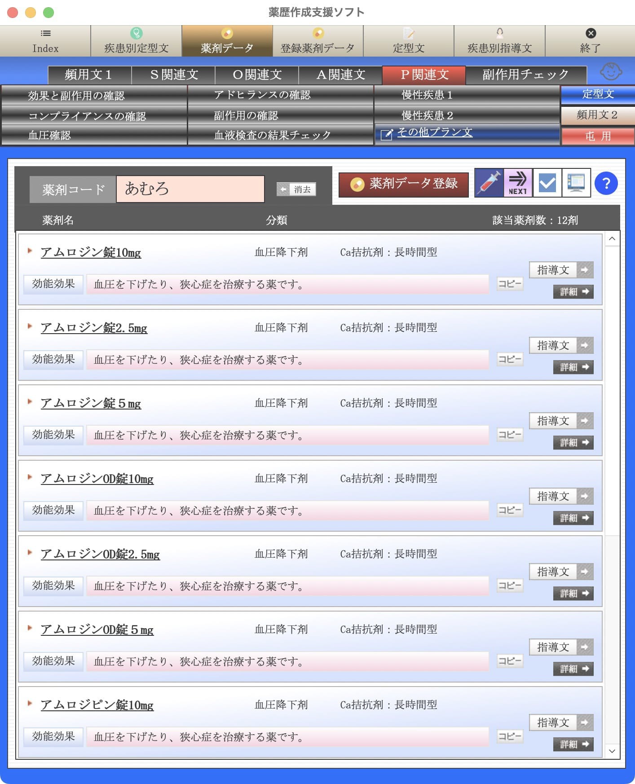Open アムロジン錠2.5mg drug link
The width and height of the screenshot is (635, 784).
tap(94, 328)
